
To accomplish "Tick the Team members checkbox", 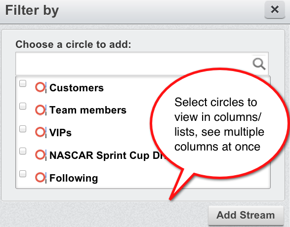I will coord(23,106).
